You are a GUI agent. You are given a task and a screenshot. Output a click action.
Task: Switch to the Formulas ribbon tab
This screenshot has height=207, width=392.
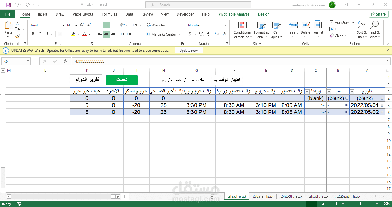(109, 14)
